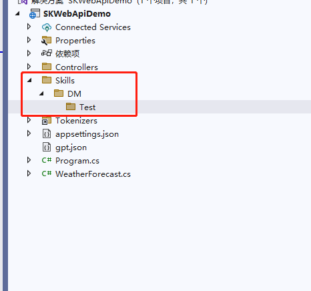Viewport: 311px width, 291px height.
Task: Click the Program.cs C# icon
Action: coord(47,160)
